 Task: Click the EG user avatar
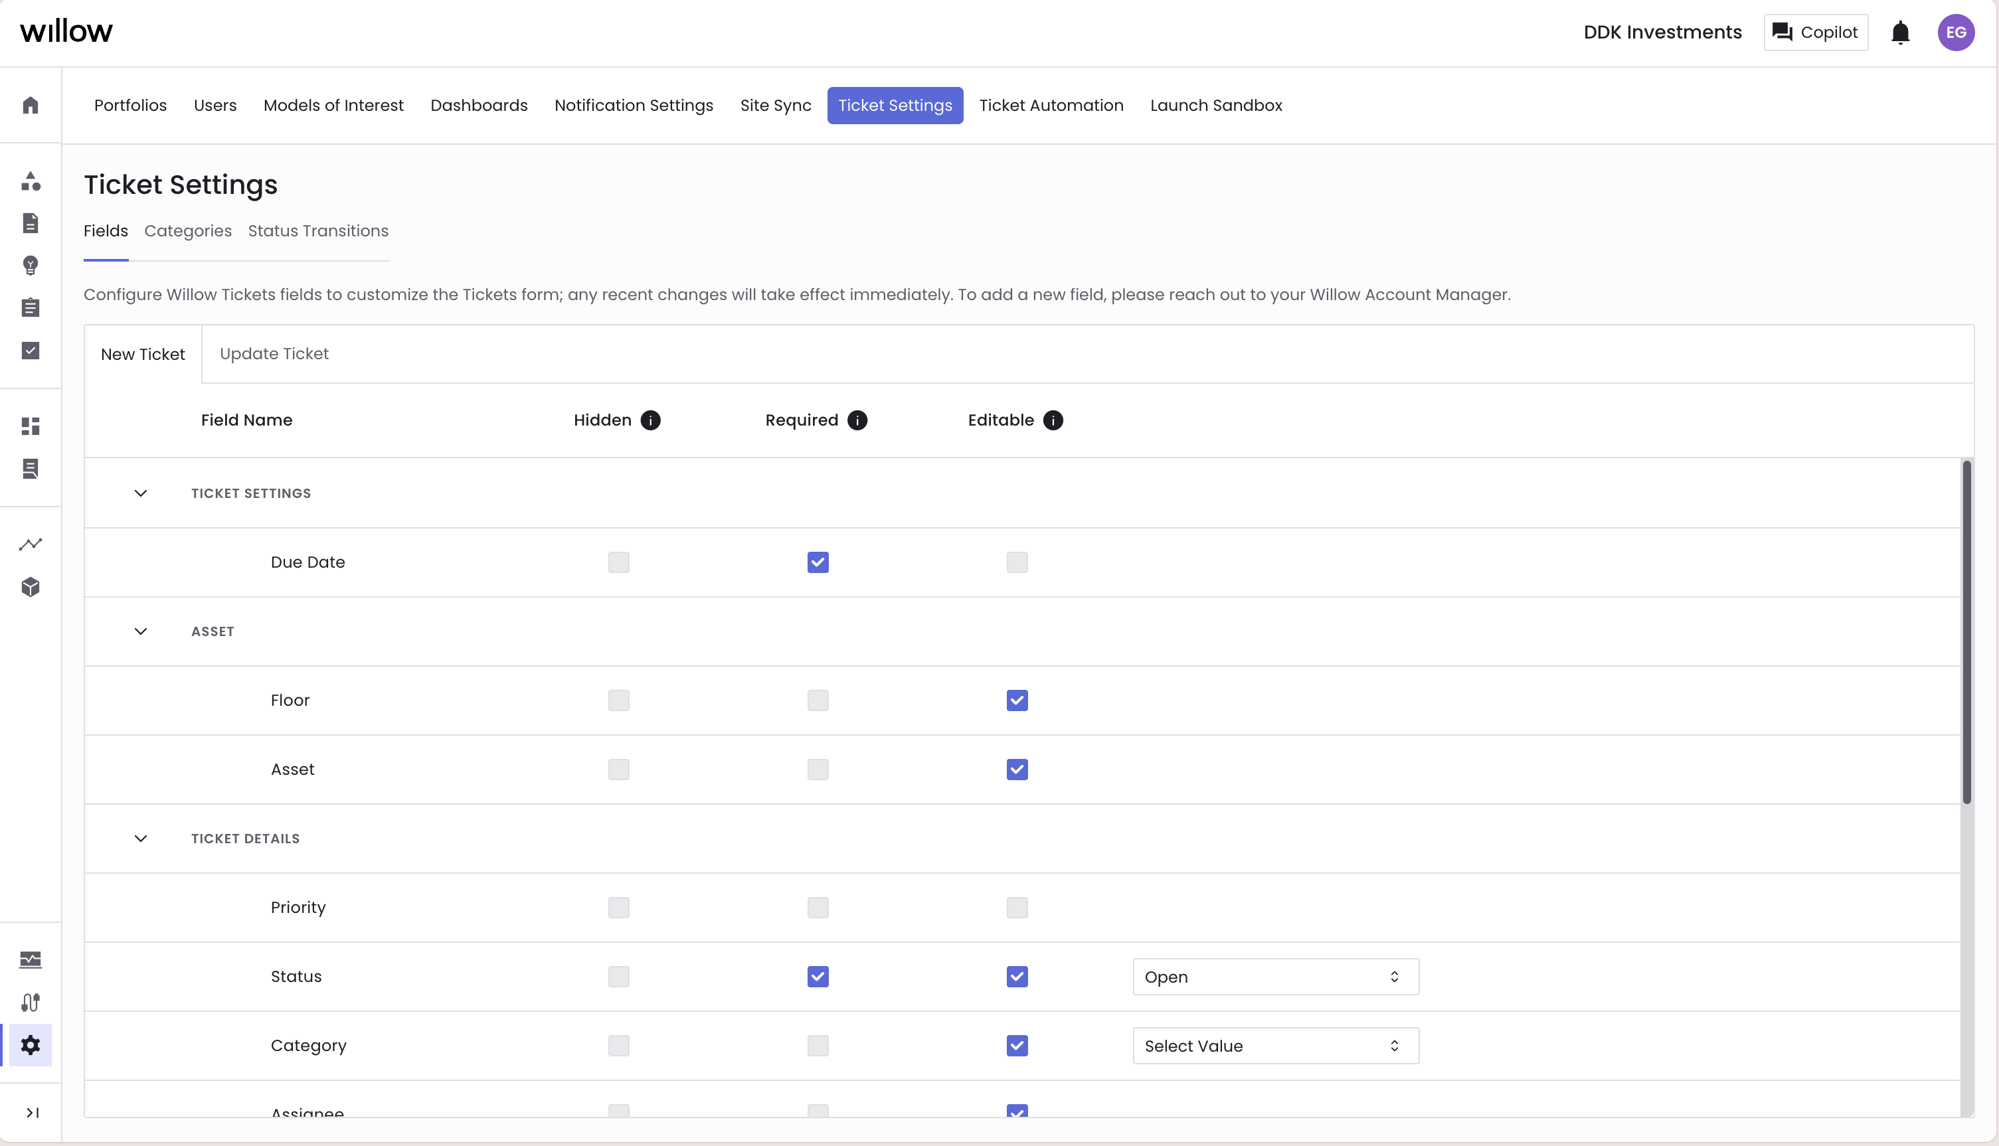1955,33
